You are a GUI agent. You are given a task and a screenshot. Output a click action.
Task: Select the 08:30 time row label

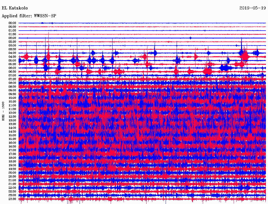pos(12,87)
